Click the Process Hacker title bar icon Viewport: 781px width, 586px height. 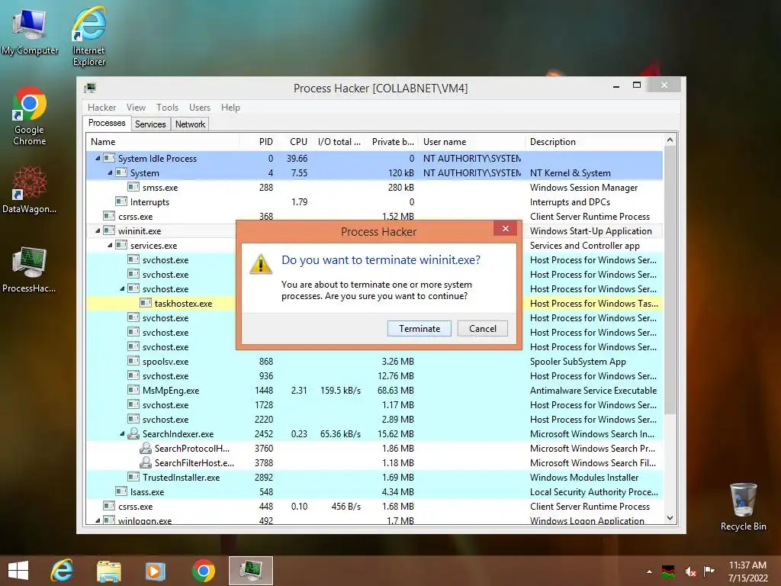pyautogui.click(x=90, y=89)
